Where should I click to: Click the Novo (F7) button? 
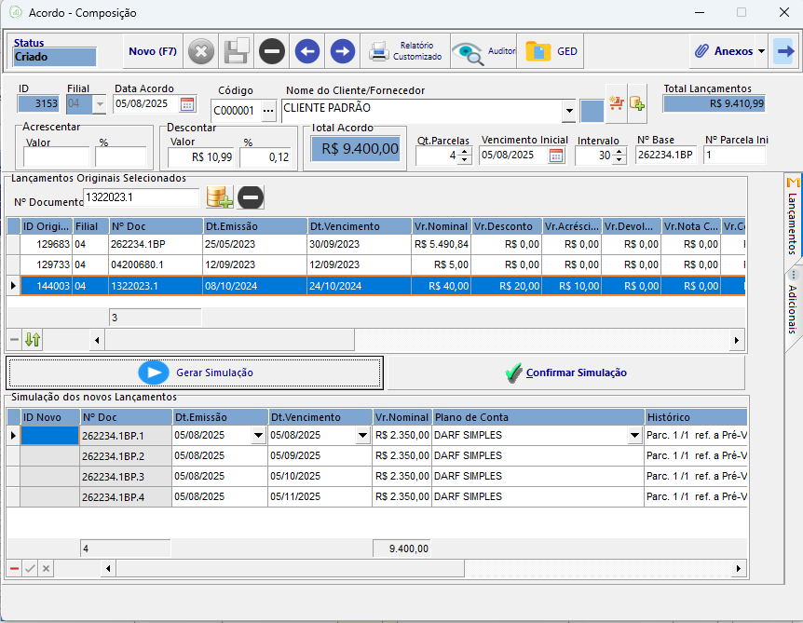pyautogui.click(x=153, y=51)
